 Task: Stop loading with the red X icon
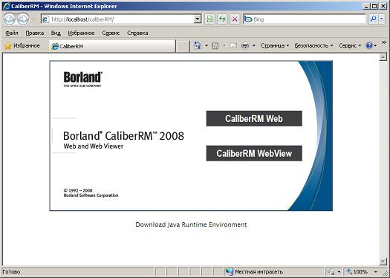pyautogui.click(x=235, y=19)
